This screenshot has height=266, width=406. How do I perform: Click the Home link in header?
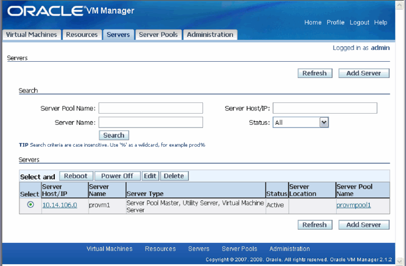pos(313,22)
